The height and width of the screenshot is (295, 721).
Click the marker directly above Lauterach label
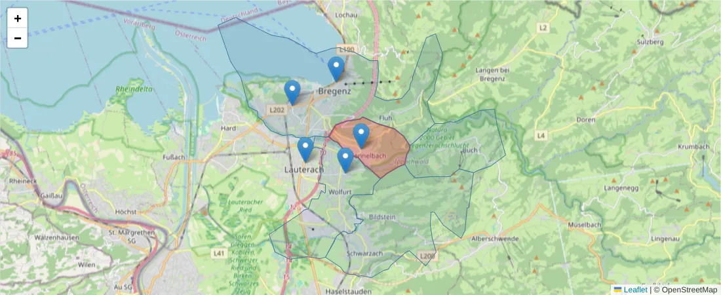point(306,150)
